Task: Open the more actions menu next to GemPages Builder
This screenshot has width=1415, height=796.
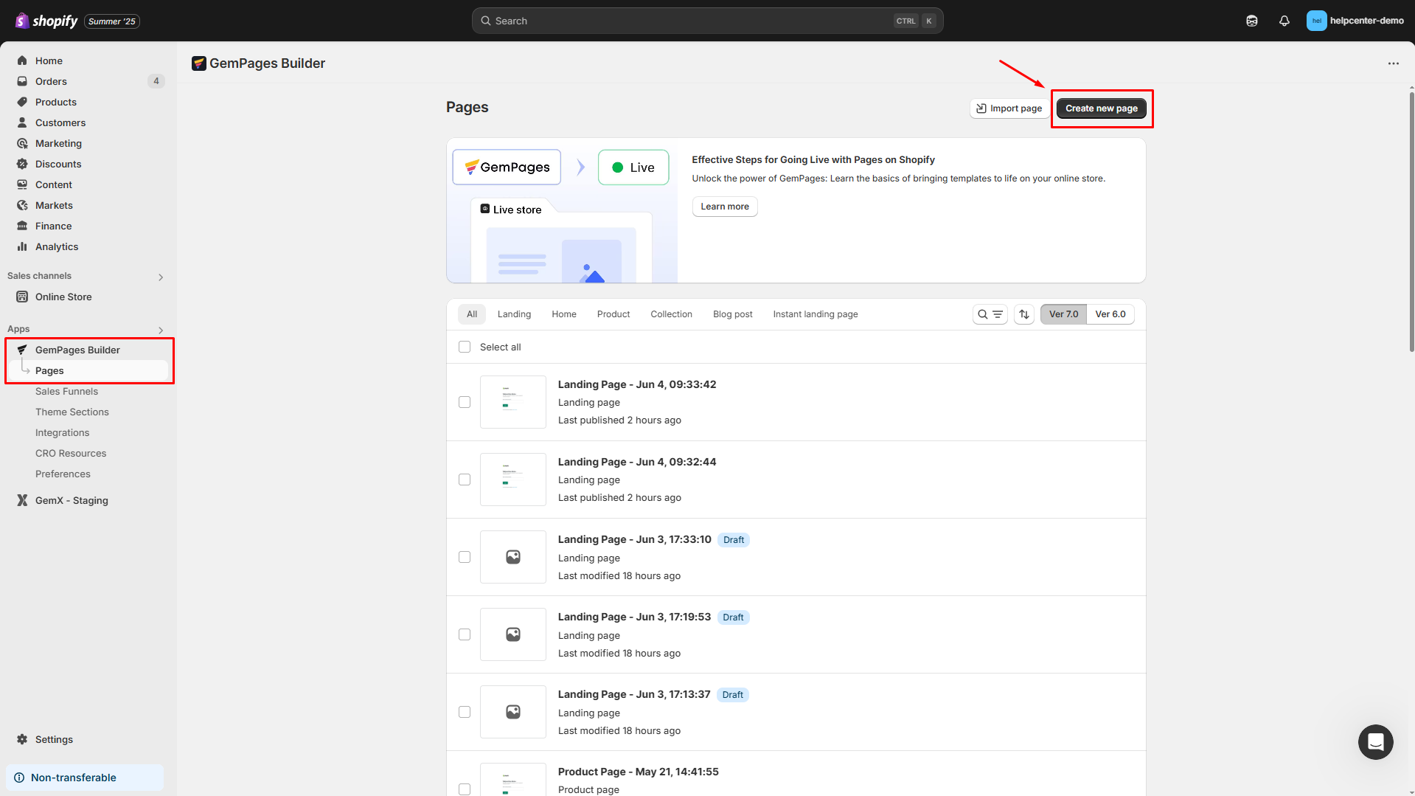Action: 1393,63
